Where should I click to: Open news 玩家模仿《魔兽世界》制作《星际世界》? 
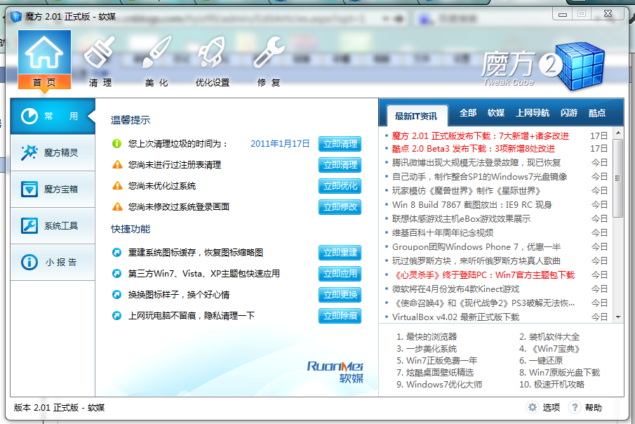click(466, 190)
